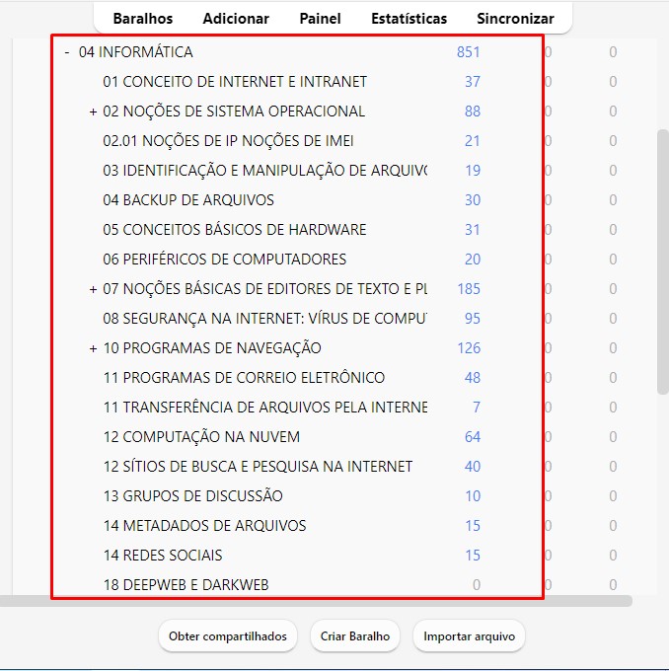The image size is (669, 671).
Task: Click the 10 count for GRUPOS DE DISCUSSÃO
Action: 473,495
